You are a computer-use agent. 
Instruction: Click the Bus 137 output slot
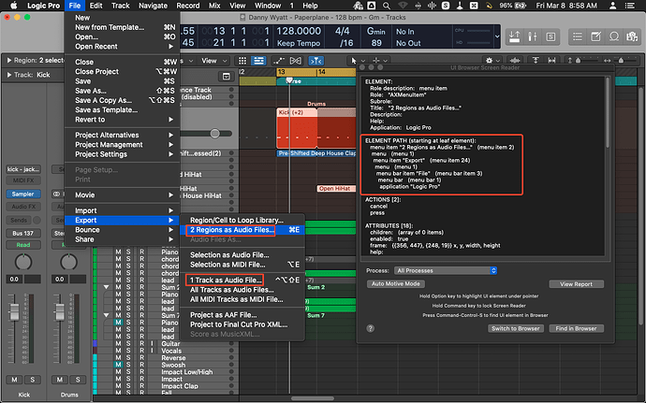point(23,233)
